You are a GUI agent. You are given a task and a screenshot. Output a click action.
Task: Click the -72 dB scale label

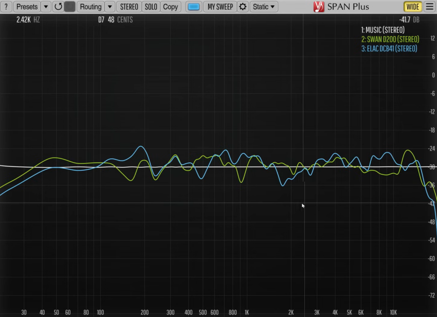[x=431, y=295]
